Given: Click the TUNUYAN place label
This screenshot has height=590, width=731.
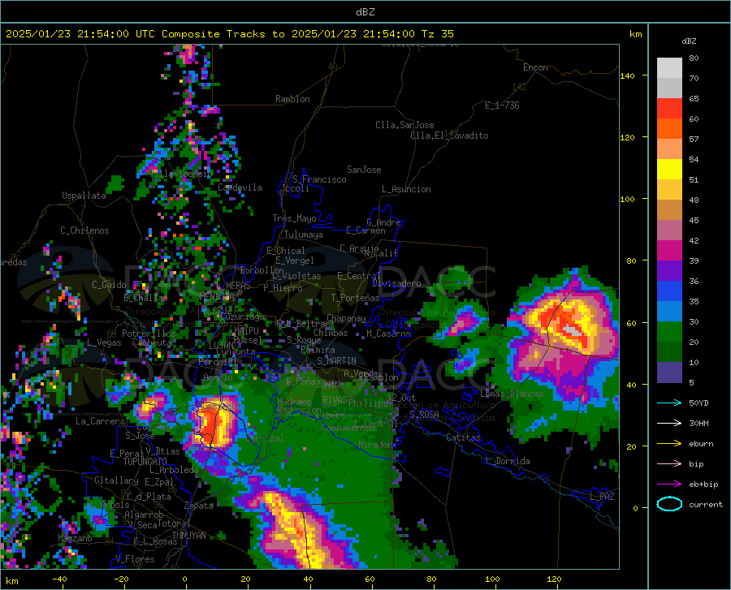Looking at the screenshot, I should pyautogui.click(x=188, y=535).
